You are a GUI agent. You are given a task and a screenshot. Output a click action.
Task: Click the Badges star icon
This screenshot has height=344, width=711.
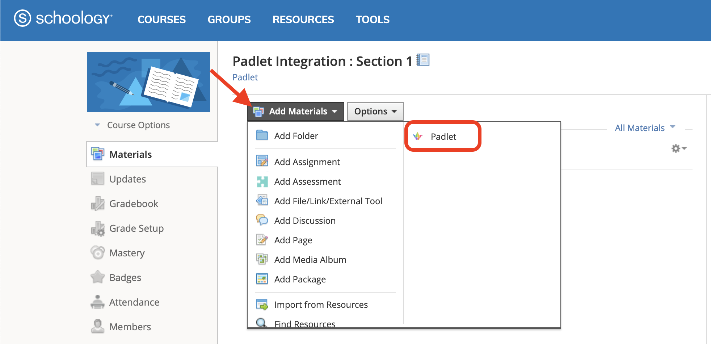pos(98,277)
